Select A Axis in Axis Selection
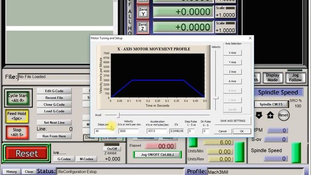311x175 pixels. tap(232, 81)
